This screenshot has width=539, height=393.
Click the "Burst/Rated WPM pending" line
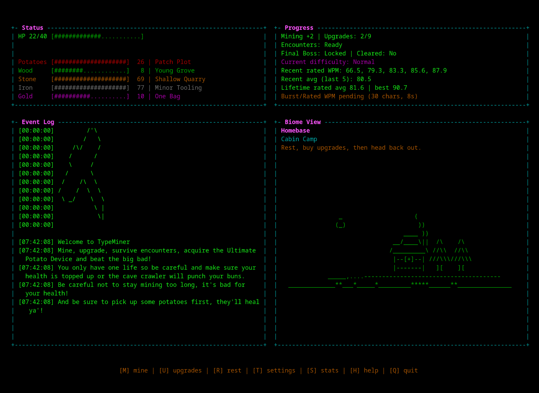pos(350,96)
